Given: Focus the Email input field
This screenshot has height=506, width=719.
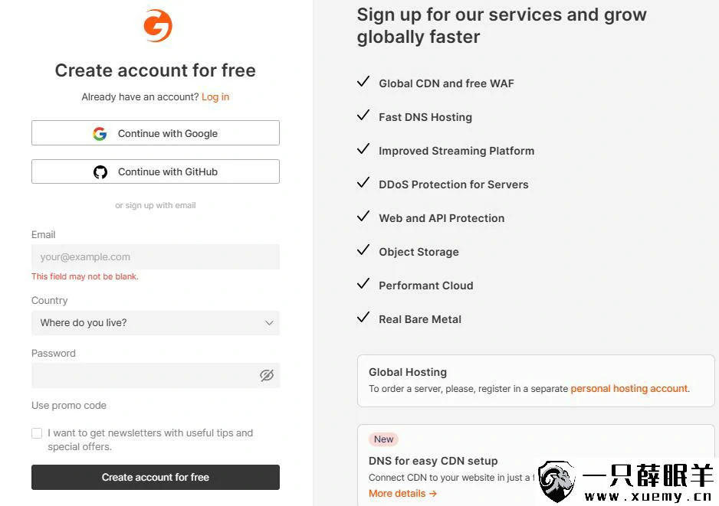Looking at the screenshot, I should click(x=156, y=257).
